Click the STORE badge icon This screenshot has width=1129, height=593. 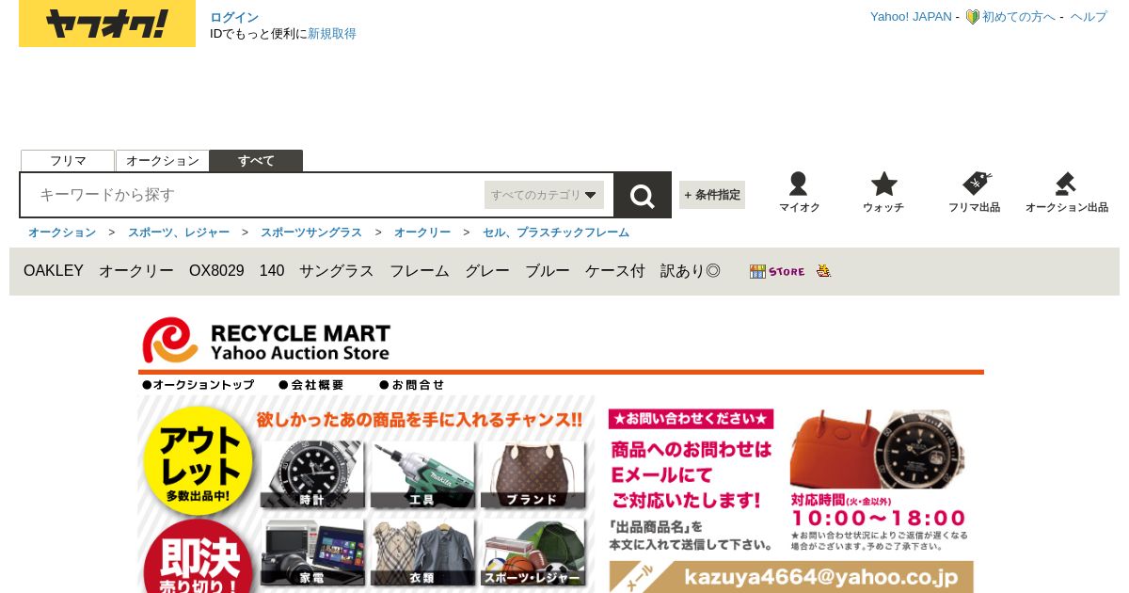(777, 271)
